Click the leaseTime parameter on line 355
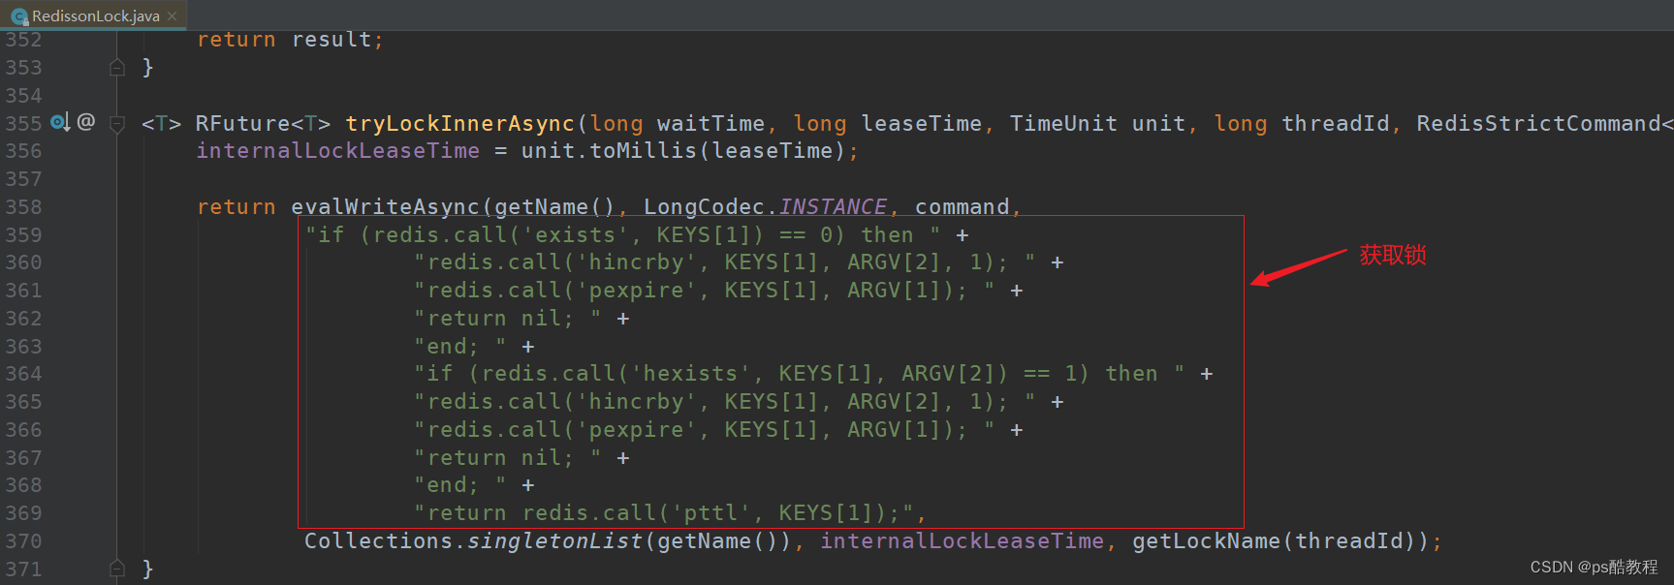The width and height of the screenshot is (1674, 585). pos(921,124)
